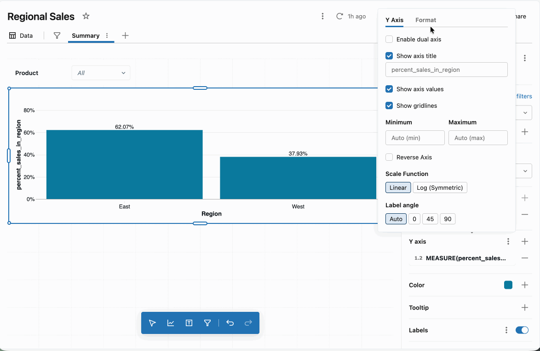Uncheck Show gridlines
The width and height of the screenshot is (540, 351).
(x=389, y=105)
